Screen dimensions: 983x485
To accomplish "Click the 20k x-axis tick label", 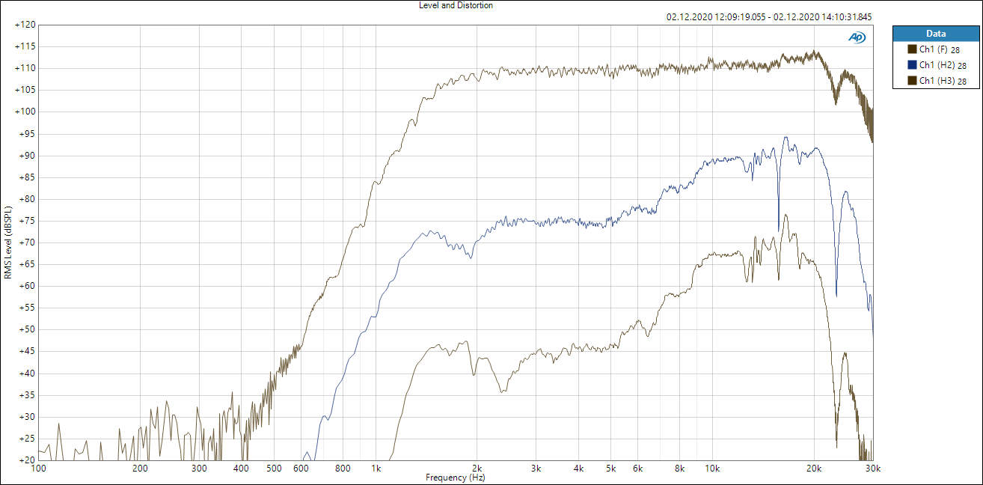I will [x=814, y=469].
